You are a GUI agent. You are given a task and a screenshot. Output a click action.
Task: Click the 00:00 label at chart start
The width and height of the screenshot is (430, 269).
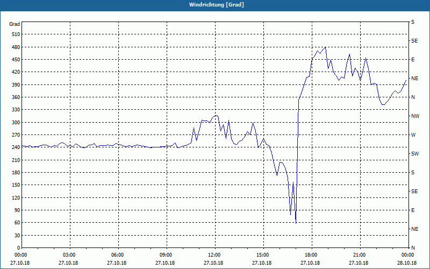(x=20, y=255)
